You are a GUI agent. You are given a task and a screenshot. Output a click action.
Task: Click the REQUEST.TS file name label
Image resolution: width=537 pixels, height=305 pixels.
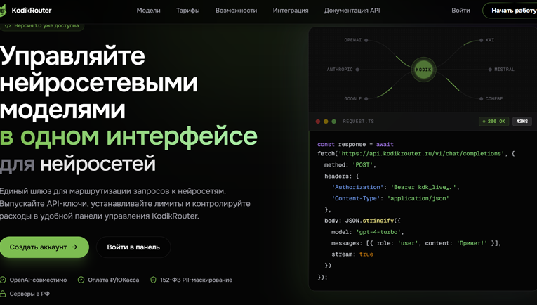(358, 122)
